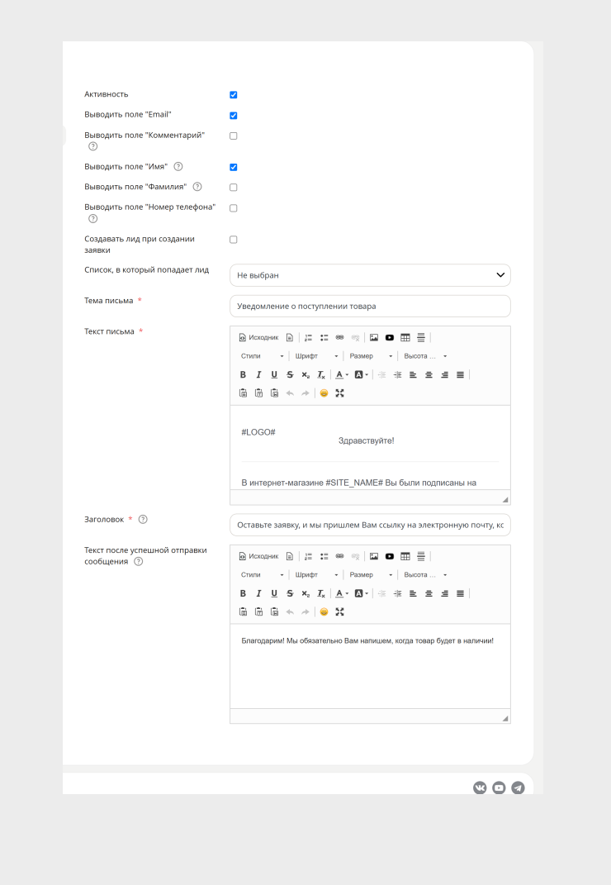Insert image in the Текст письма editor
This screenshot has height=885, width=611.
tap(374, 337)
